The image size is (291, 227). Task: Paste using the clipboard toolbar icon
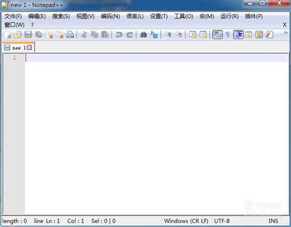coord(105,35)
